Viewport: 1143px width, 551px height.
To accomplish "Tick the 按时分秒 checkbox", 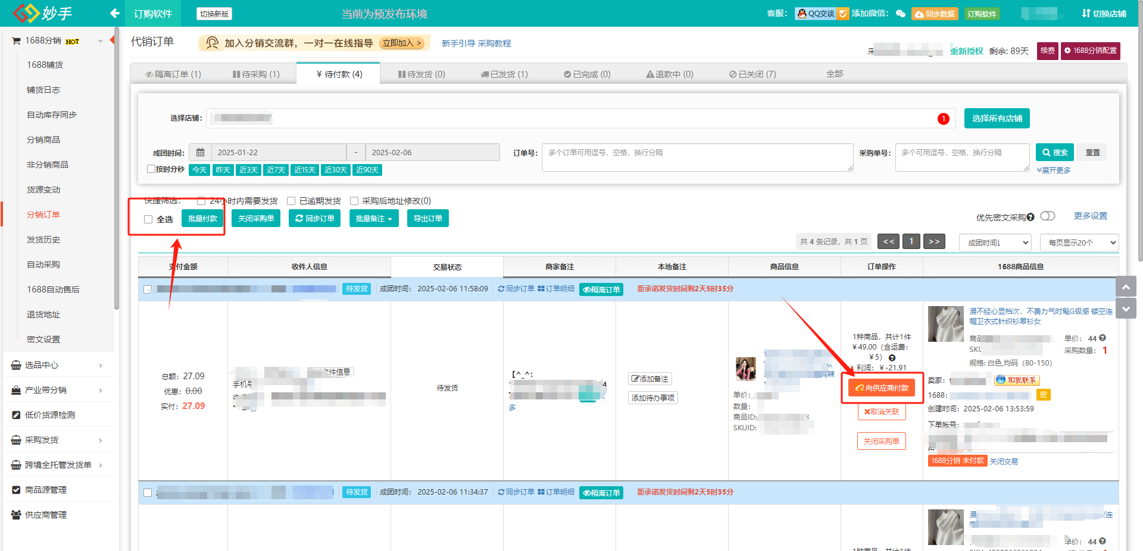I will pos(151,169).
